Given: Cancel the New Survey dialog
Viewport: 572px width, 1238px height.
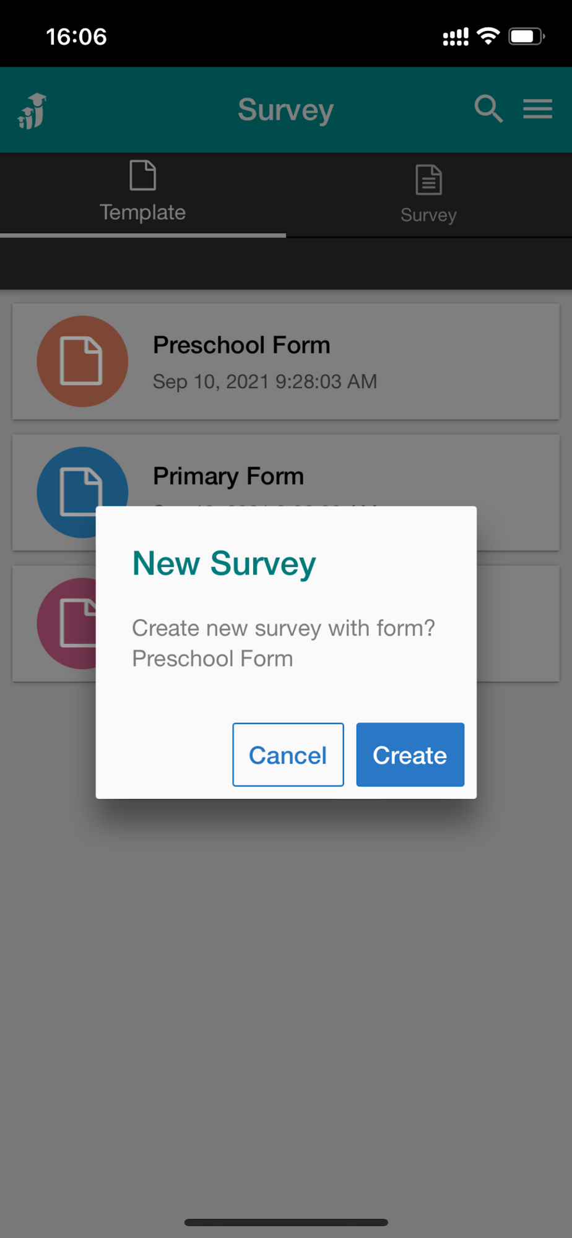Looking at the screenshot, I should [x=288, y=755].
